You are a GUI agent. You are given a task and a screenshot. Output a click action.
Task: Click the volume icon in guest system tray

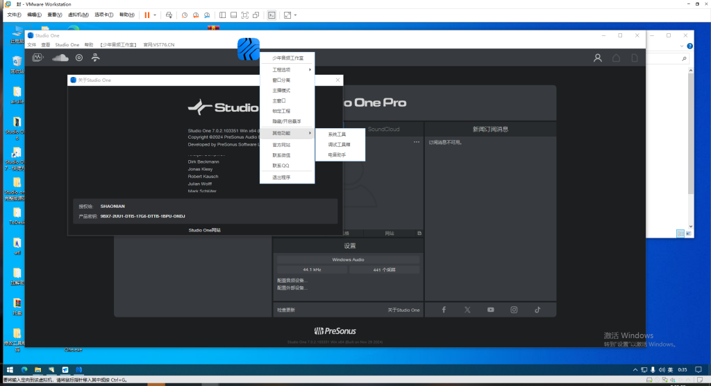[x=662, y=369]
